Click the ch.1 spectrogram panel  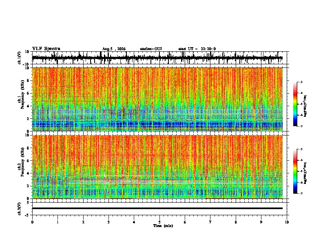point(157,99)
